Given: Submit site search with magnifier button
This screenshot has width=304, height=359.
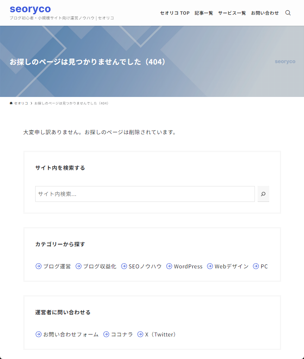Looking at the screenshot, I should (x=263, y=194).
